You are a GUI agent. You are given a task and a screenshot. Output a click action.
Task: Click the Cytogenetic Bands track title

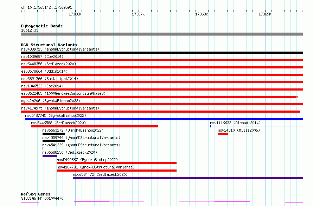[42, 26]
